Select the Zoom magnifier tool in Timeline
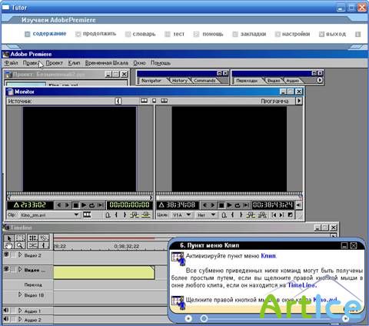This screenshot has width=369, height=326. (20, 245)
